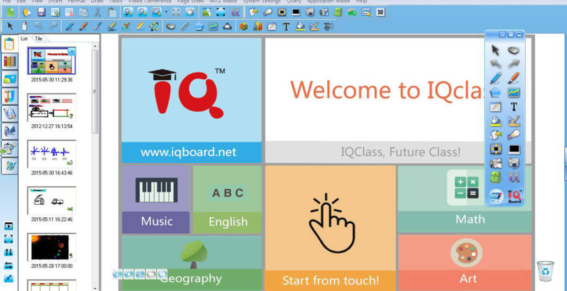567x291 pixels.
Task: Select the magic pen with sparkles
Action: 154,26
